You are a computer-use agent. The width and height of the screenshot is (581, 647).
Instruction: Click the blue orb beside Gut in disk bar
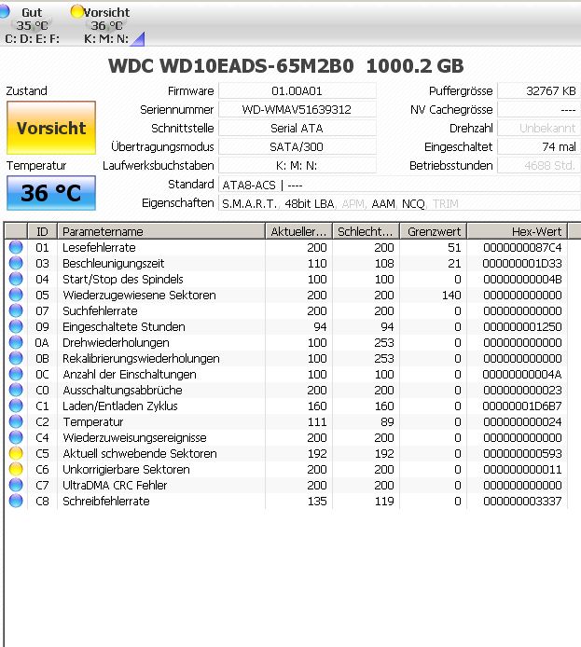coord(4,11)
